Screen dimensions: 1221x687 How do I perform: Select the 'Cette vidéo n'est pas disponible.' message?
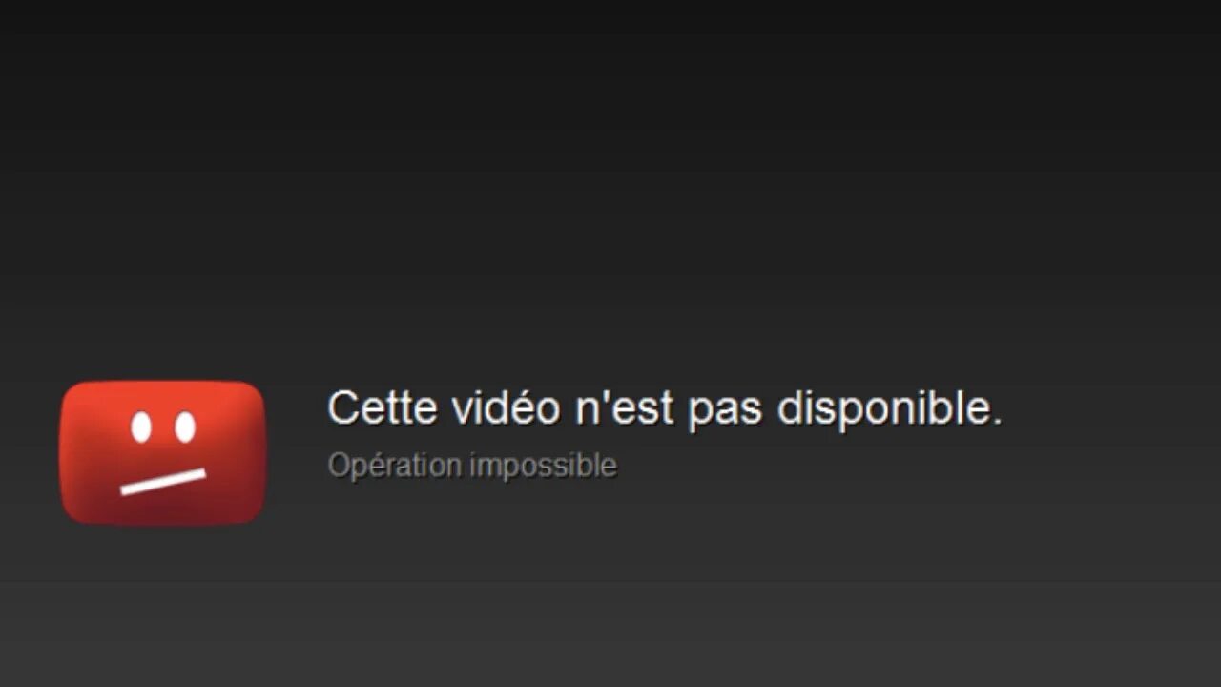tap(665, 408)
